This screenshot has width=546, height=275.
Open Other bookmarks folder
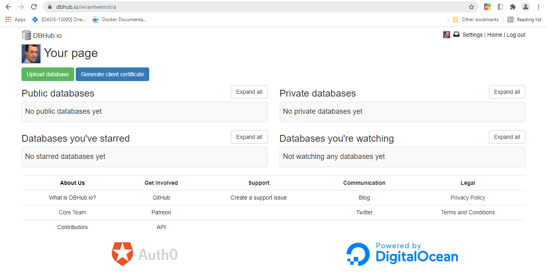point(476,20)
